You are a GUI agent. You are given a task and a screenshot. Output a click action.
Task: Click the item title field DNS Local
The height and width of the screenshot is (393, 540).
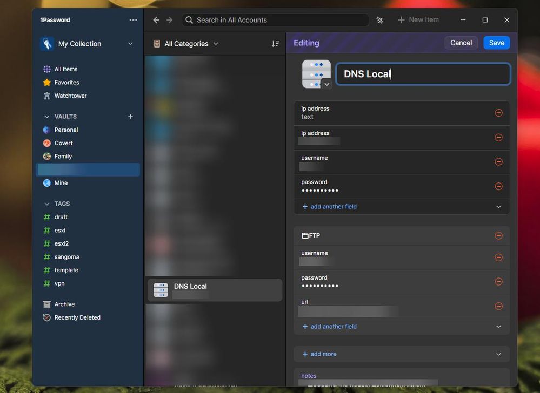pos(423,74)
